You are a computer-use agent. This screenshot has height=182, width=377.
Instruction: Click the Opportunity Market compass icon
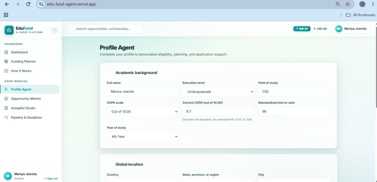6,99
